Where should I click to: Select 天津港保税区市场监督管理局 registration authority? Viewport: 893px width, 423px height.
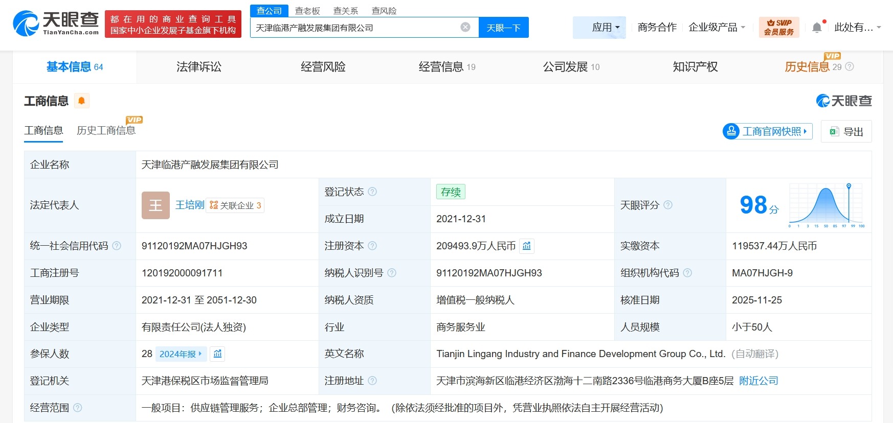(x=205, y=381)
